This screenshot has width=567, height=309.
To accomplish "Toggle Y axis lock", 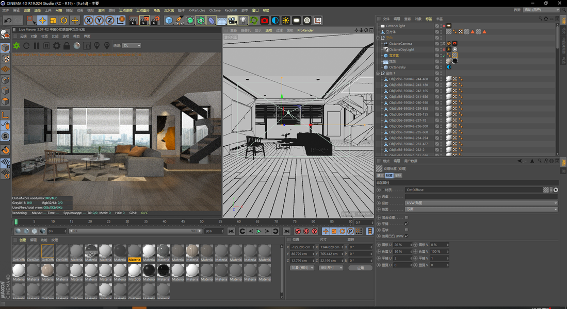I will tap(99, 21).
